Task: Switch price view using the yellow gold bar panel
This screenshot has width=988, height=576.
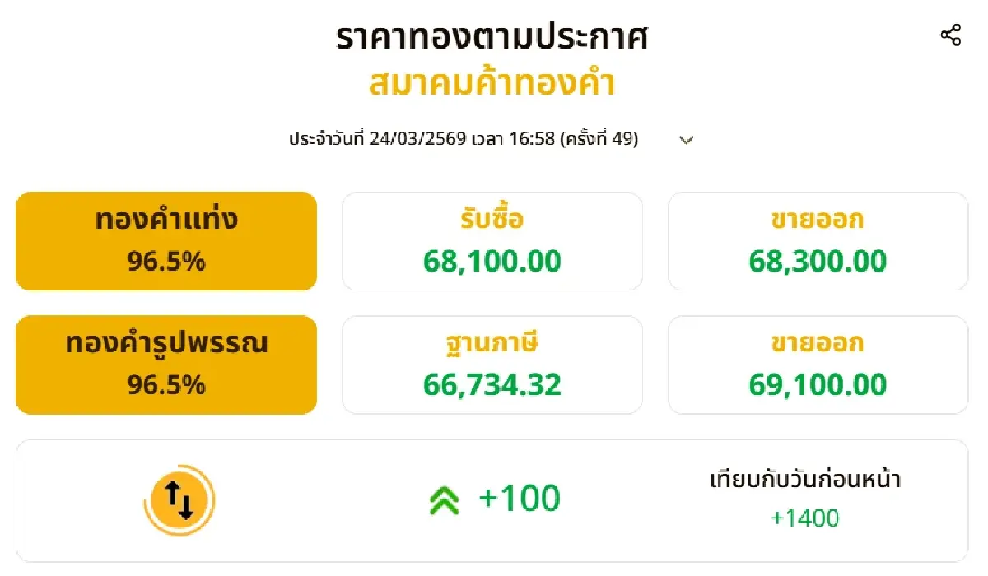Action: tap(165, 240)
